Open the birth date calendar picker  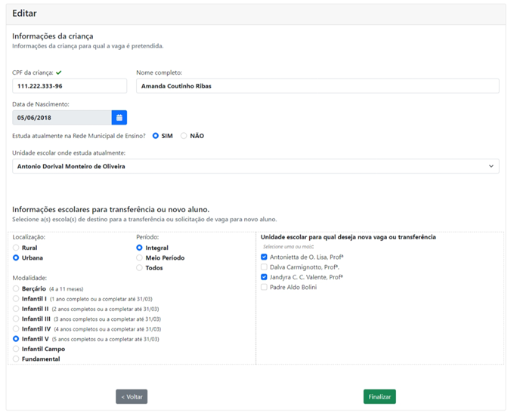click(119, 118)
